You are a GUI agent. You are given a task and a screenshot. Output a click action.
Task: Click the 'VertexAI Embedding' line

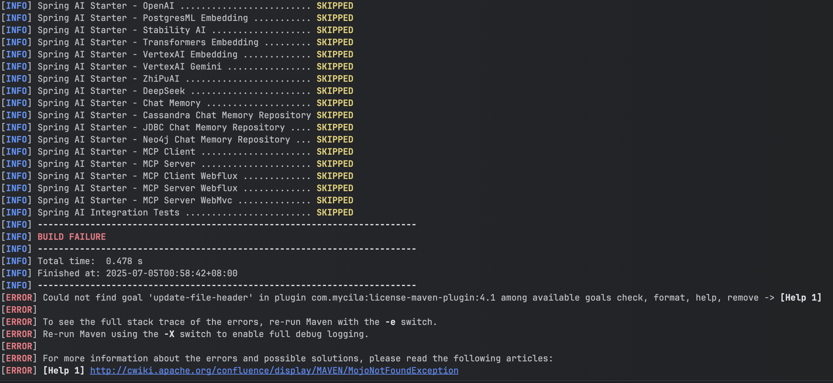point(177,54)
